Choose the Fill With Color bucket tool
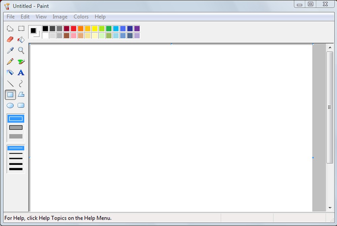Viewport: 337px width, 226px height. coord(21,39)
